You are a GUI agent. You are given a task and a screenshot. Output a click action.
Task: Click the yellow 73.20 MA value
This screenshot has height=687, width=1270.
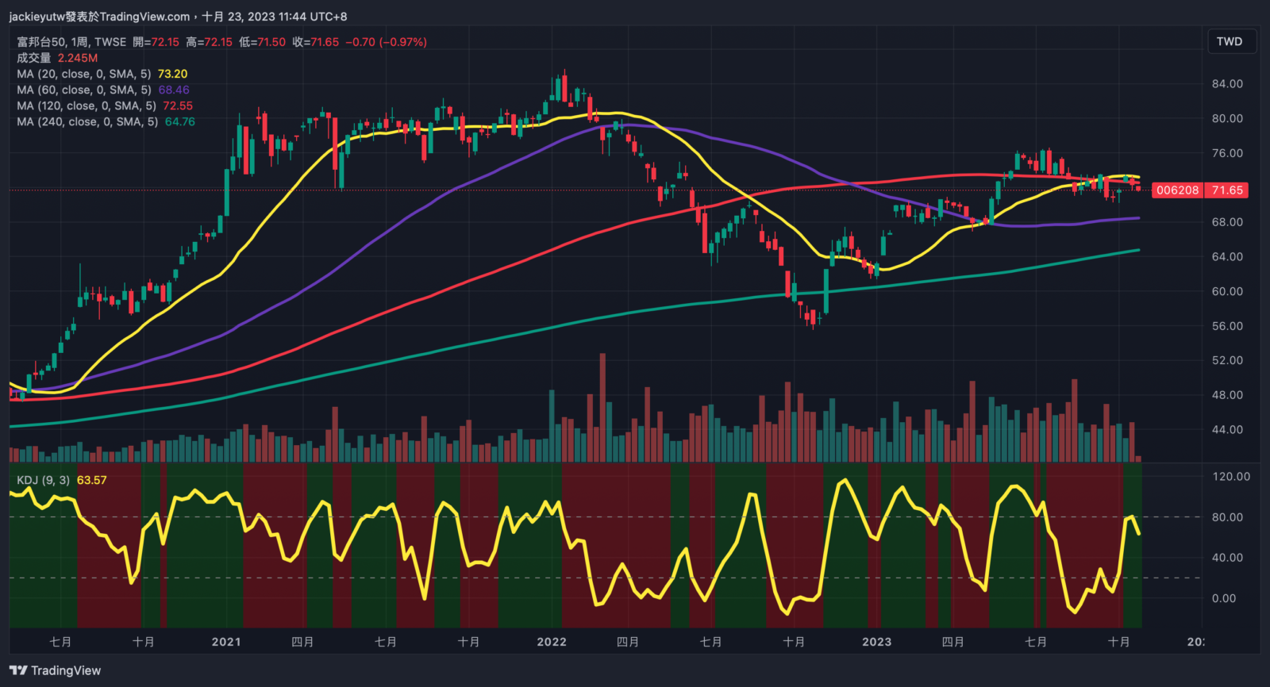coord(172,74)
